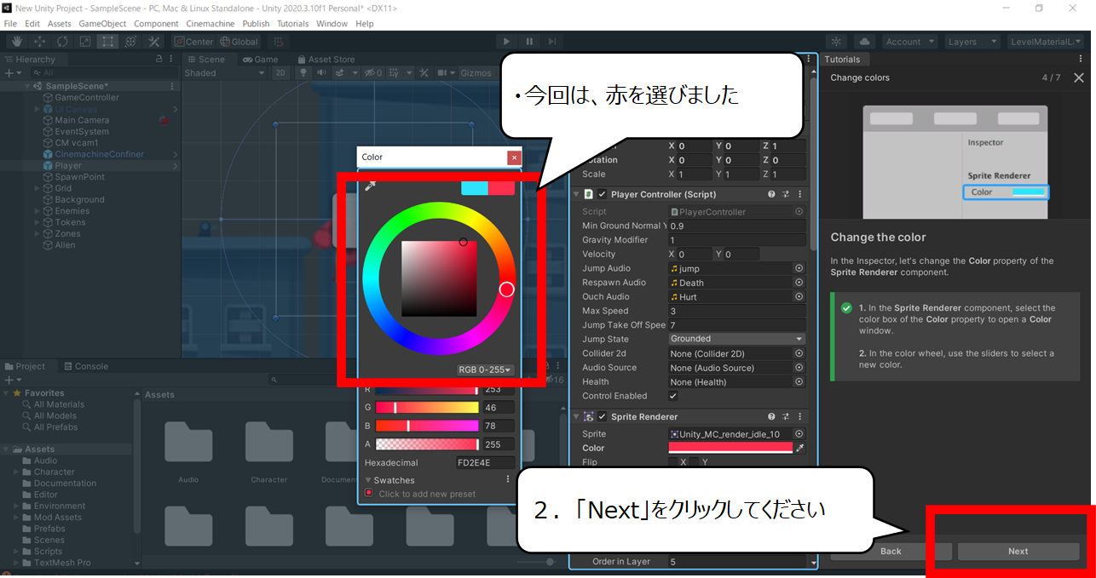
Task: Open the Jump State Grounded dropdown
Action: pos(737,339)
